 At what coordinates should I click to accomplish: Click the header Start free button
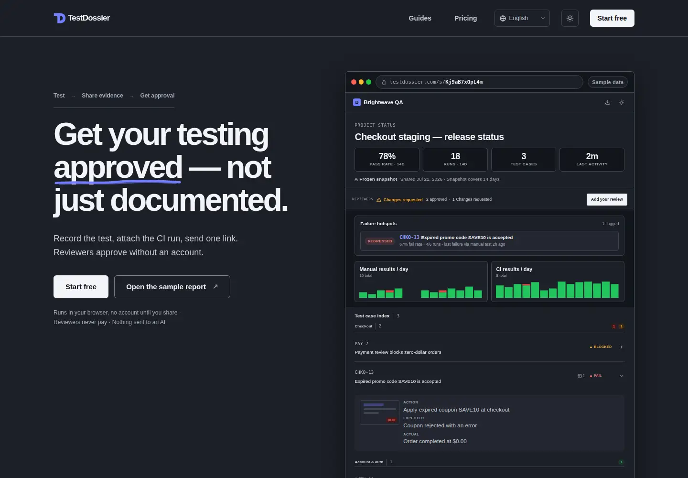pos(612,18)
